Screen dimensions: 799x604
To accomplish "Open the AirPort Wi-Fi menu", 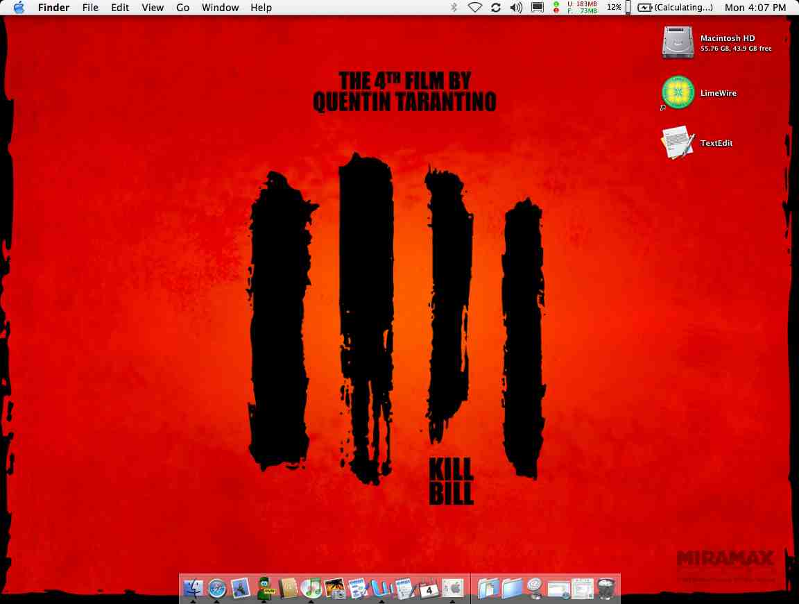I will [x=475, y=7].
